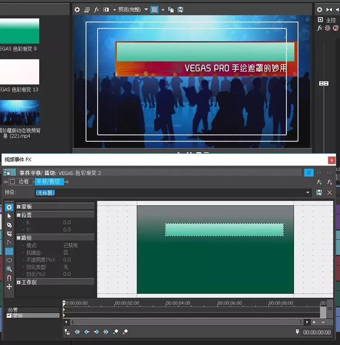
Task: Click the downmix output icon in master panel
Action: coord(329,9)
